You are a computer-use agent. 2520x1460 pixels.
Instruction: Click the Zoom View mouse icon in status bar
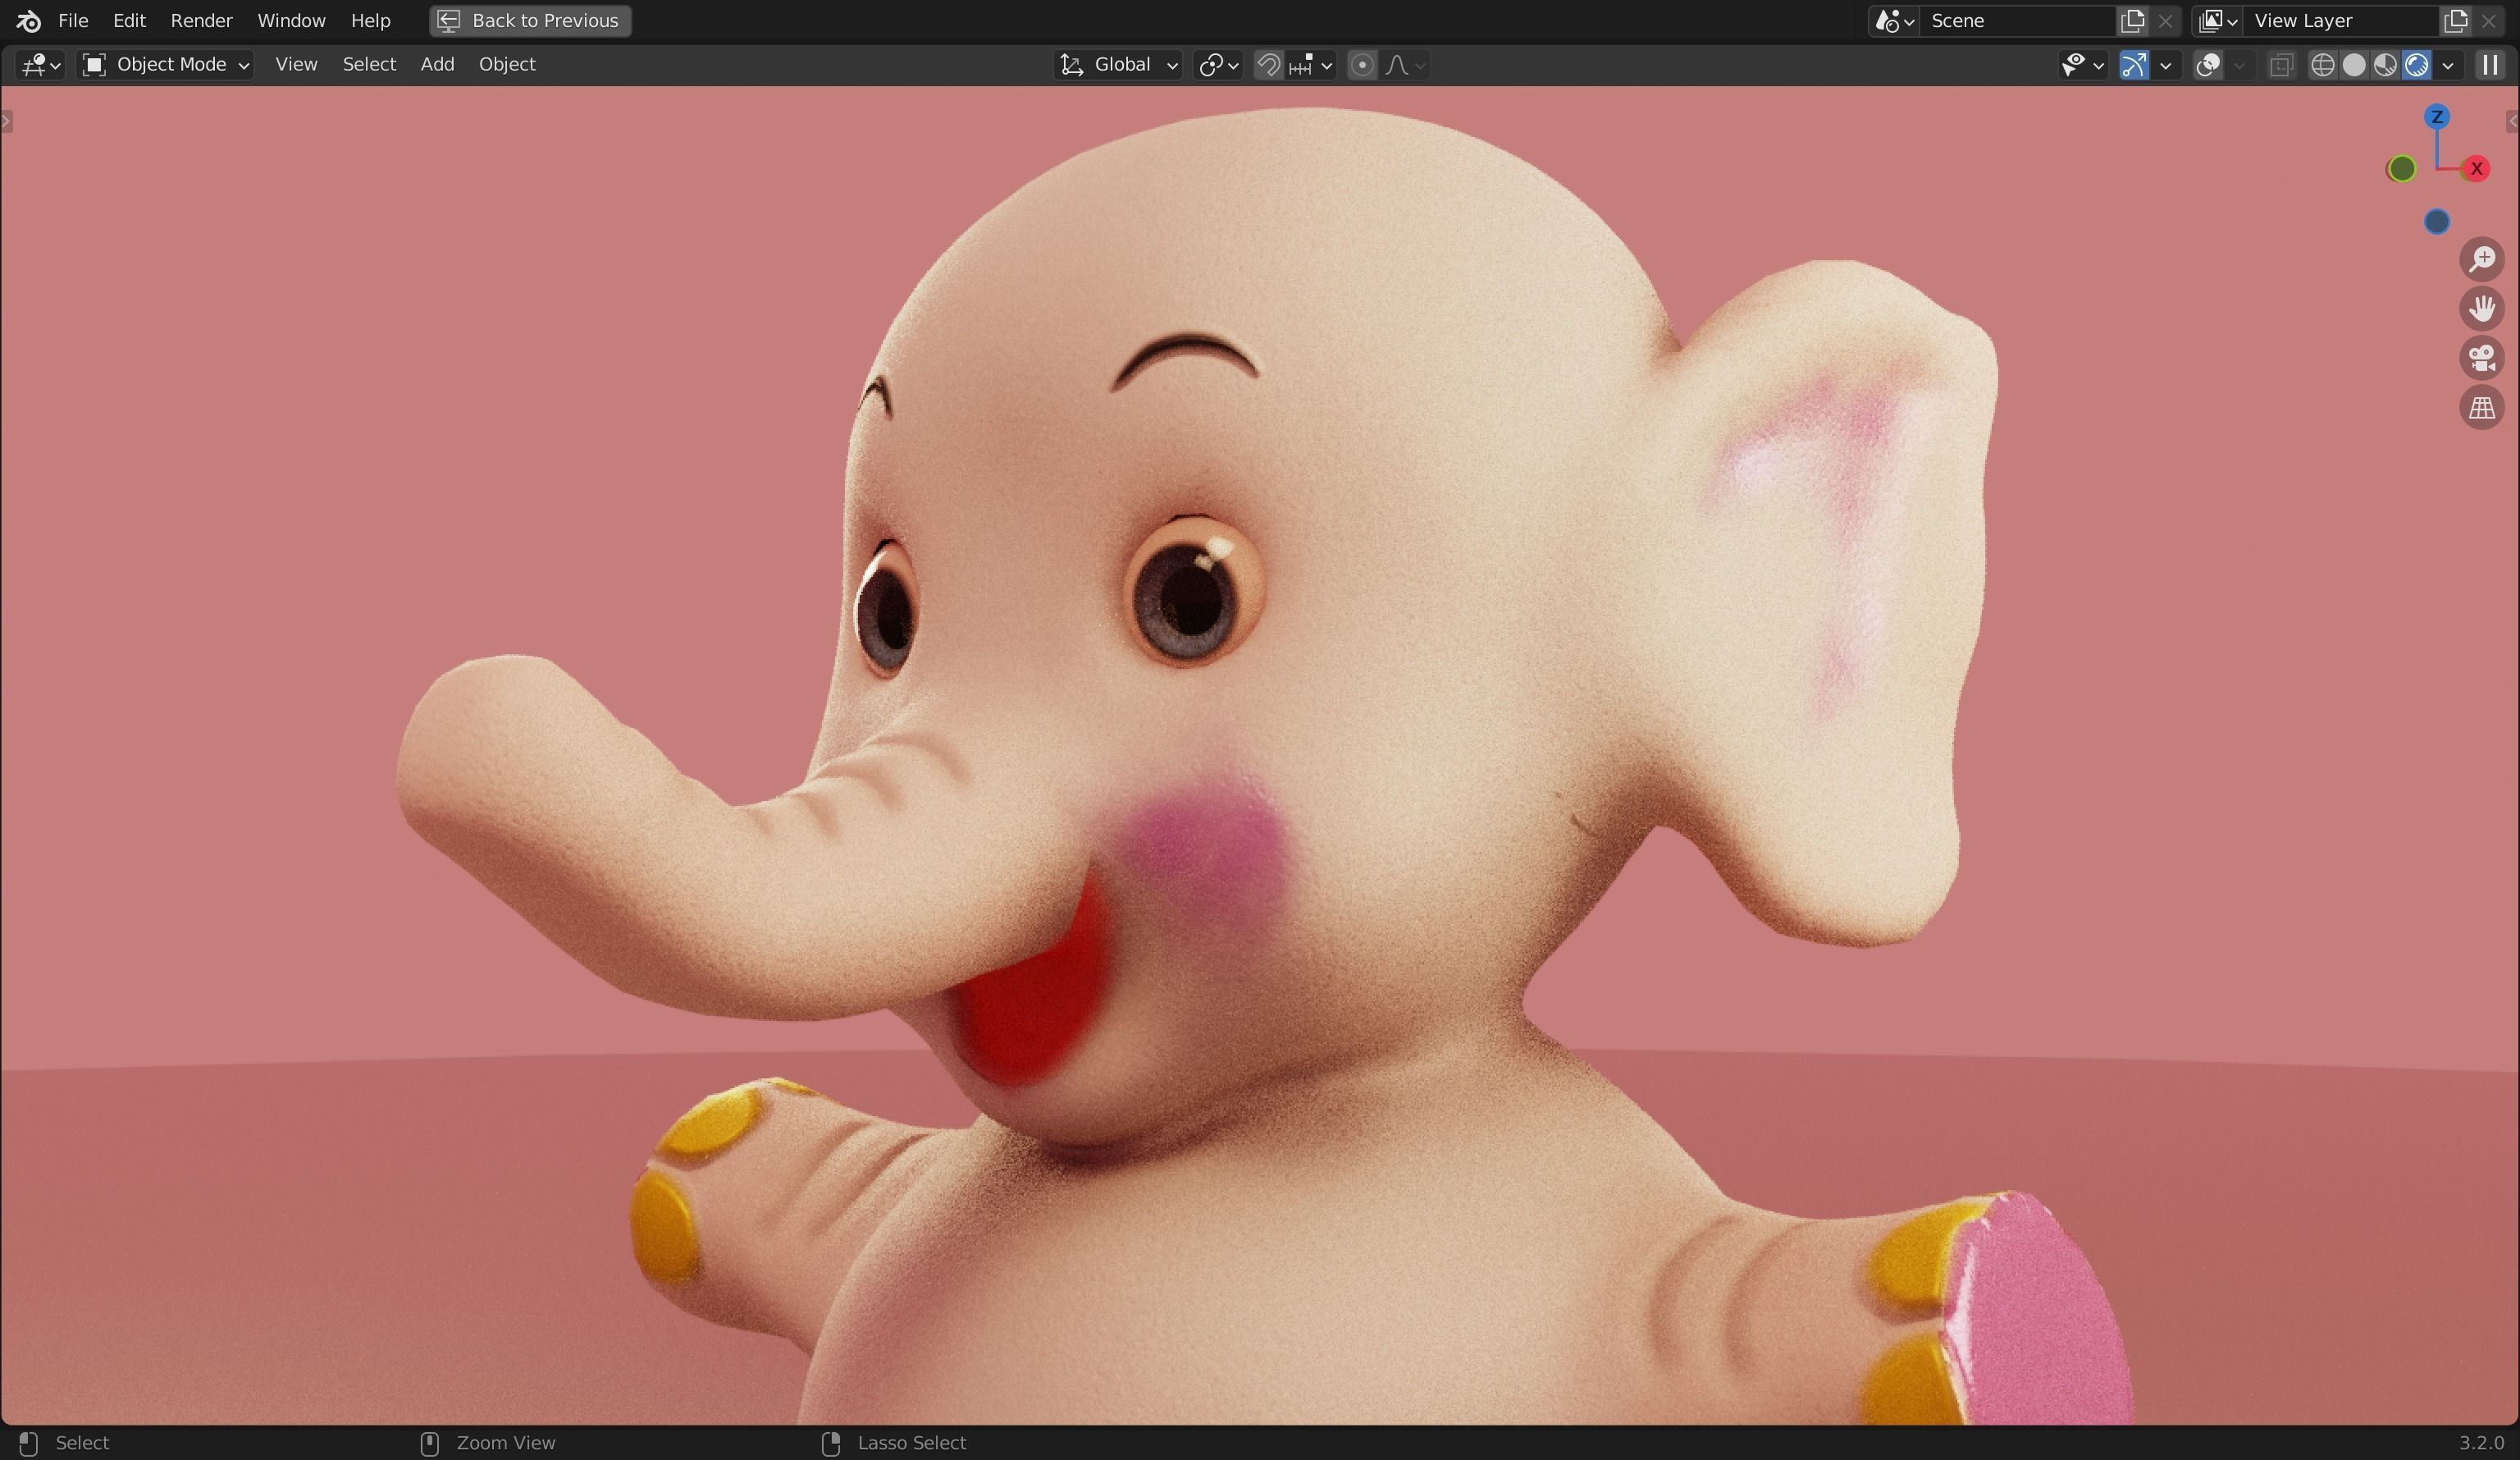(429, 1443)
